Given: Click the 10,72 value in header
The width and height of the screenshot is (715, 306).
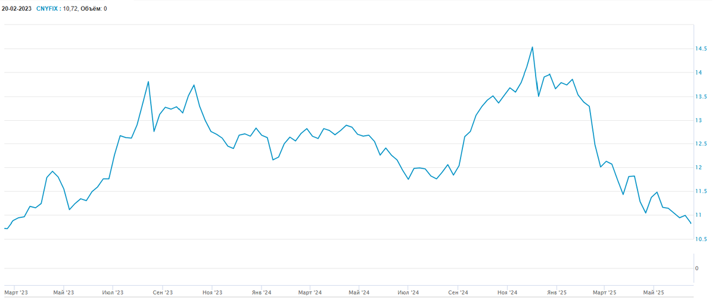Looking at the screenshot, I should point(70,9).
